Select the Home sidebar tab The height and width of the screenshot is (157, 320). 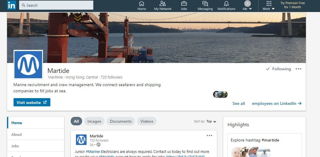coord(36,123)
